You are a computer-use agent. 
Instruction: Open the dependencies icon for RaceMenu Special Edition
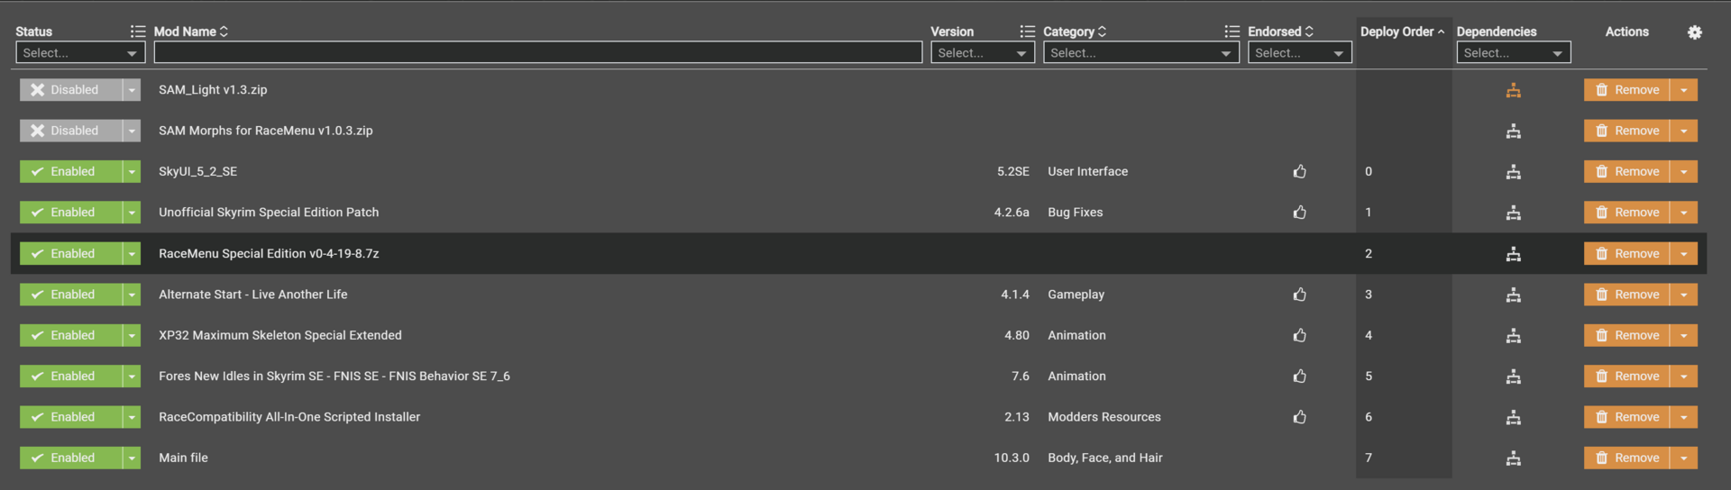point(1513,254)
